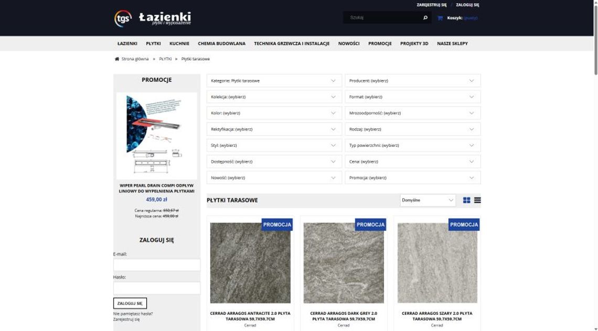This screenshot has width=598, height=331.
Task: Go to NASZE SKLEPY menu
Action: (452, 43)
